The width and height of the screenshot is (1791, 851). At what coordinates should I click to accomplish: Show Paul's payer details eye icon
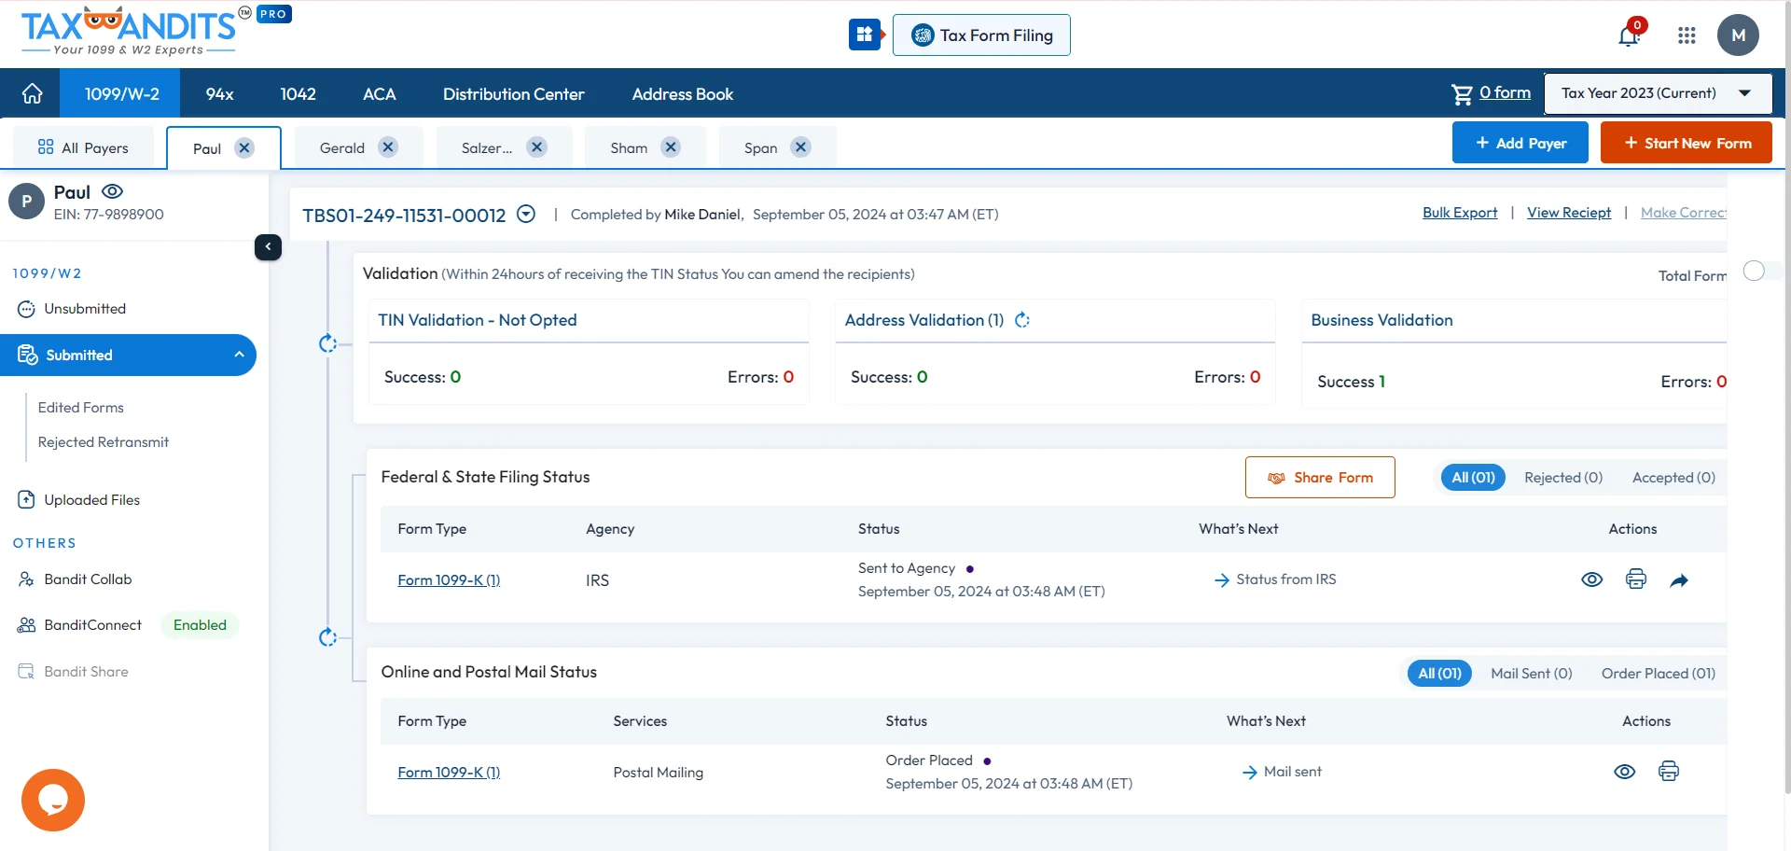pos(112,191)
